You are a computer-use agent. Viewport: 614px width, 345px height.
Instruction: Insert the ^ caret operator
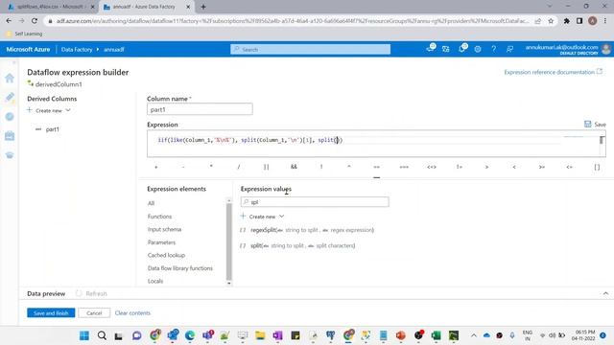[x=349, y=167]
